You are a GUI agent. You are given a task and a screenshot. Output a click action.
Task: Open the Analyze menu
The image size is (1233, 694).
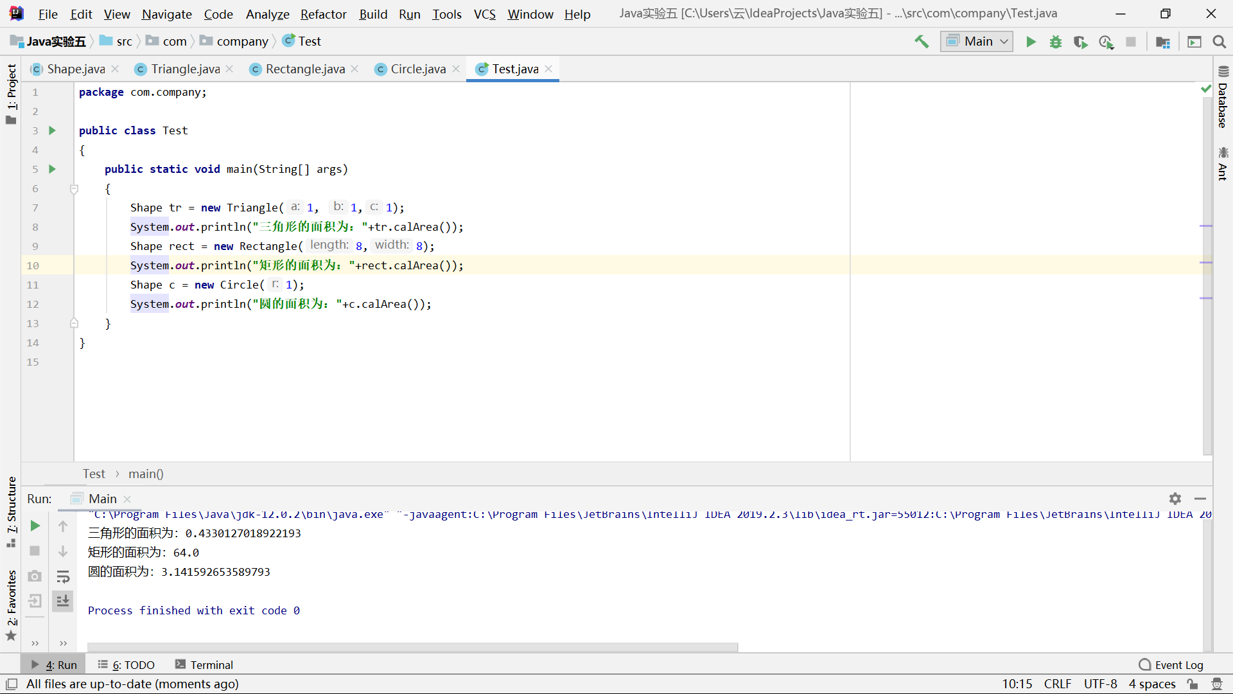coord(267,14)
